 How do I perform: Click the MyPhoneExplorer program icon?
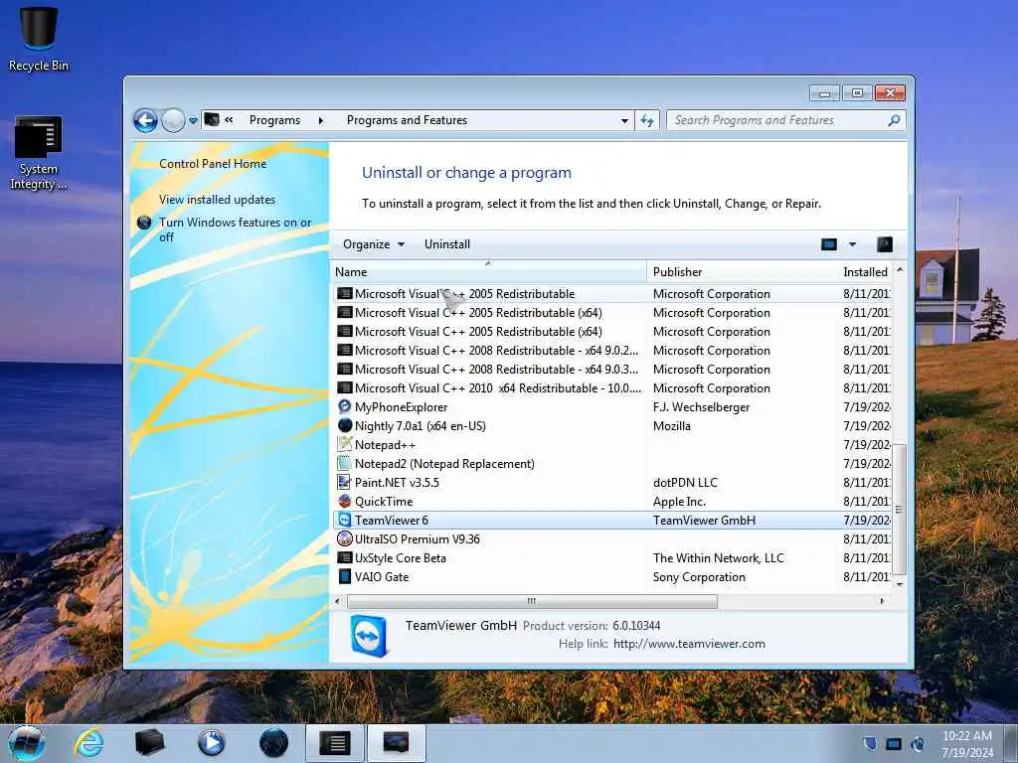coord(345,406)
